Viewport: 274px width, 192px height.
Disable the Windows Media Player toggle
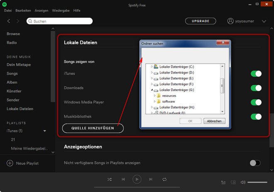click(x=256, y=102)
